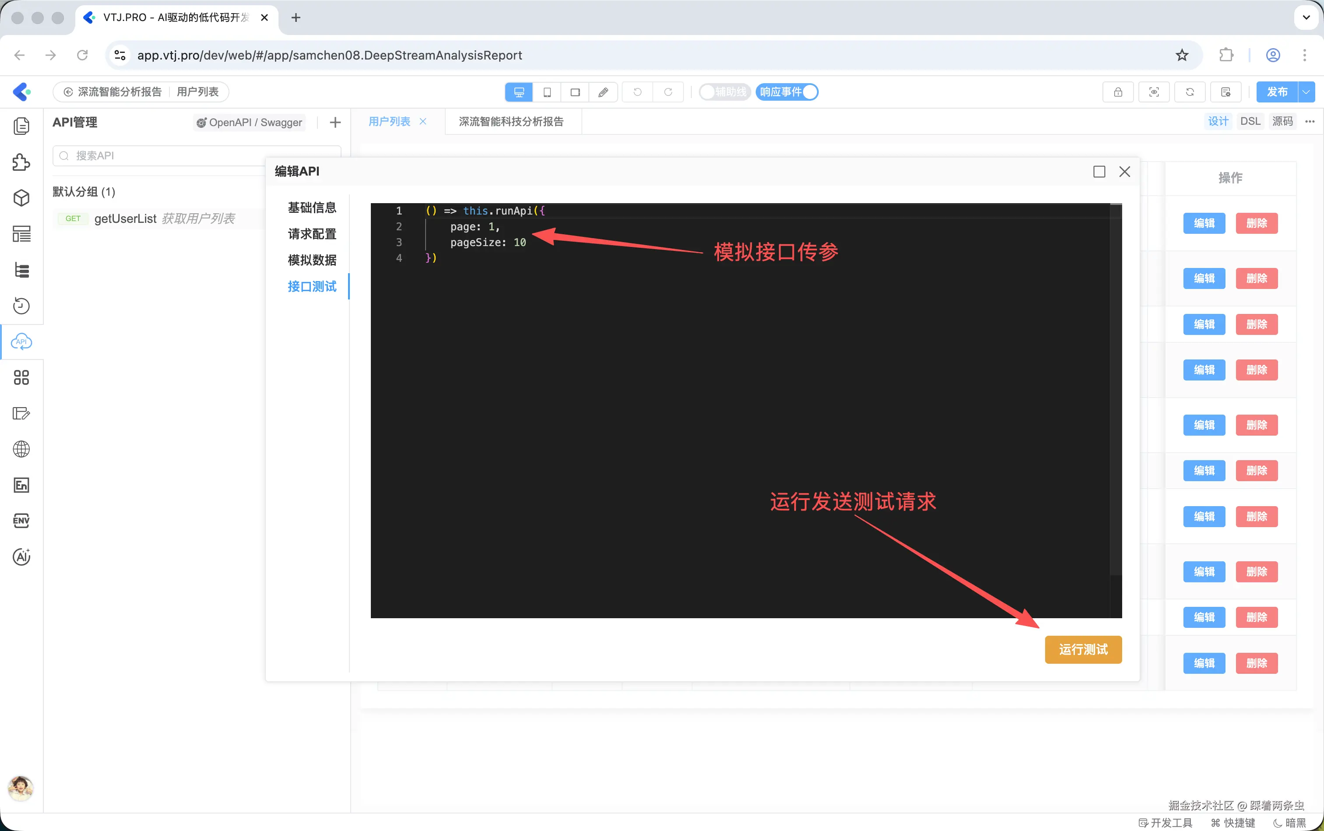Switch to the 源码 source code tab
The height and width of the screenshot is (831, 1324).
(x=1283, y=121)
